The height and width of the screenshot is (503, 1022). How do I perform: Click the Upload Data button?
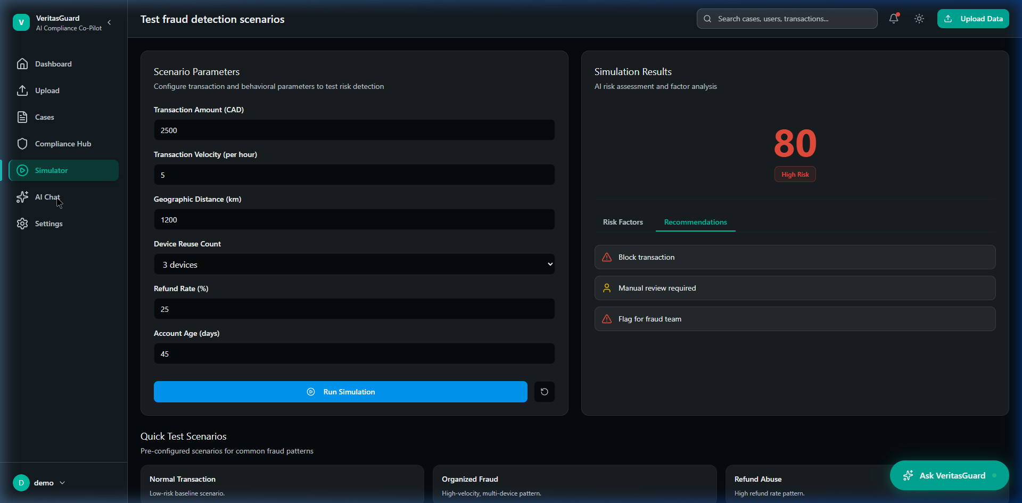click(x=973, y=19)
